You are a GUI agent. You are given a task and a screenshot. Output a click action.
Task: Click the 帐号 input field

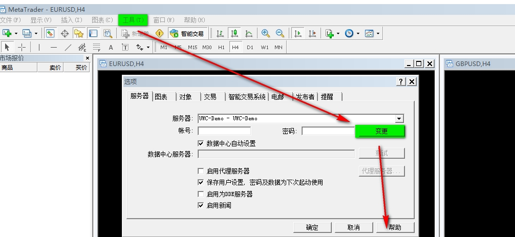click(224, 131)
